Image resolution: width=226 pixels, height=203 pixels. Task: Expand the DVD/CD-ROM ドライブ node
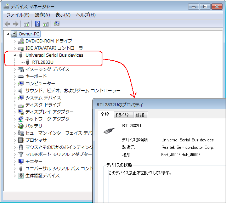[x=15, y=41]
